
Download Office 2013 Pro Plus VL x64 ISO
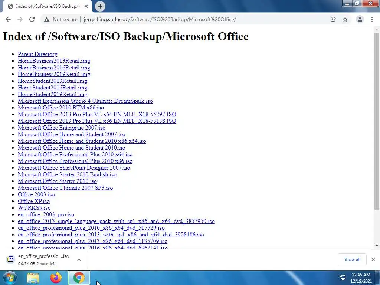click(x=97, y=114)
